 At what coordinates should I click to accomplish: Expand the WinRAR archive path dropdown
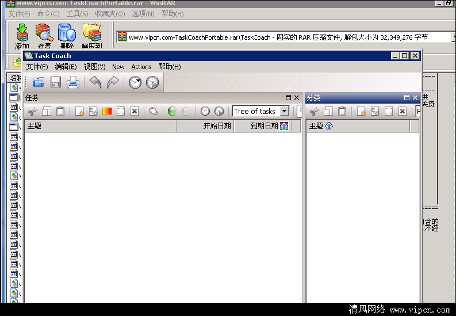point(452,37)
